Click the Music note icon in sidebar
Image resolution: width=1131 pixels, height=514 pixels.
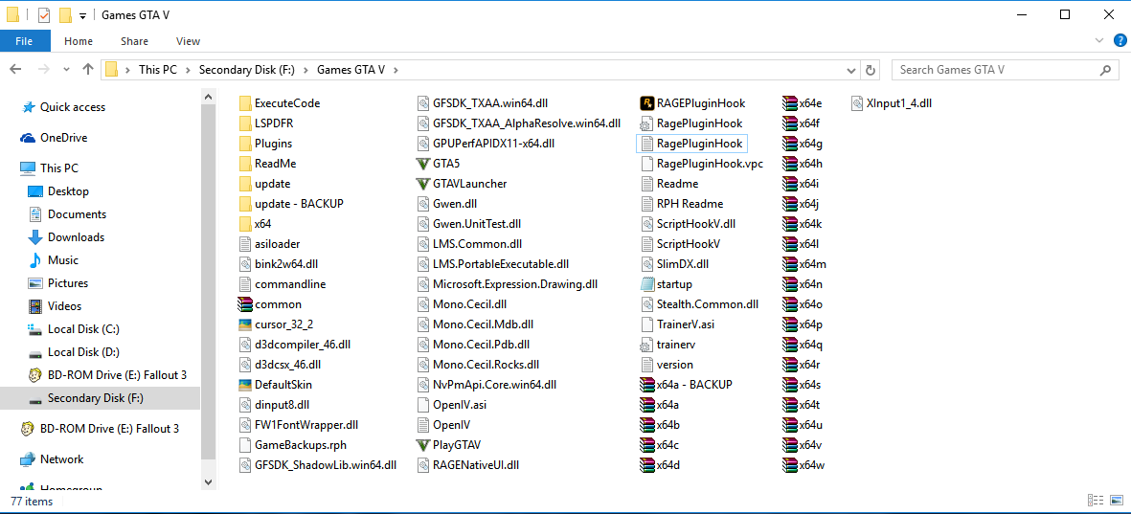tap(35, 260)
